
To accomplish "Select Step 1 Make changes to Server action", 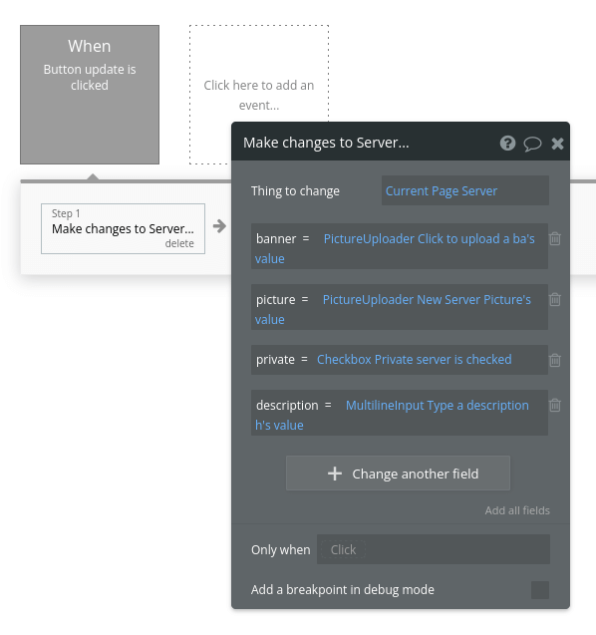I will (123, 228).
